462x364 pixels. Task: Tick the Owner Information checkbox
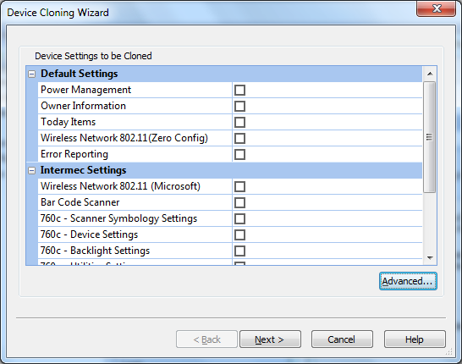pyautogui.click(x=239, y=106)
